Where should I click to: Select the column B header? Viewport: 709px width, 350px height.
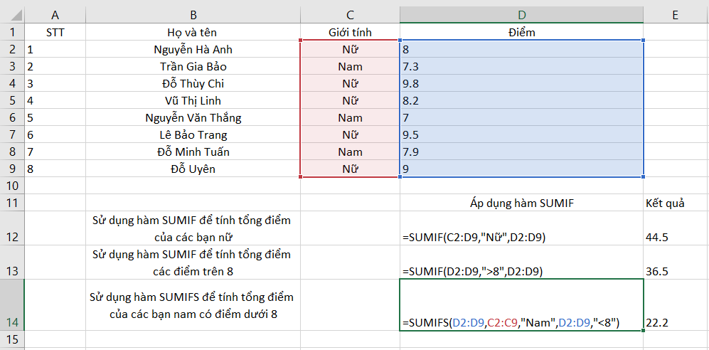193,14
